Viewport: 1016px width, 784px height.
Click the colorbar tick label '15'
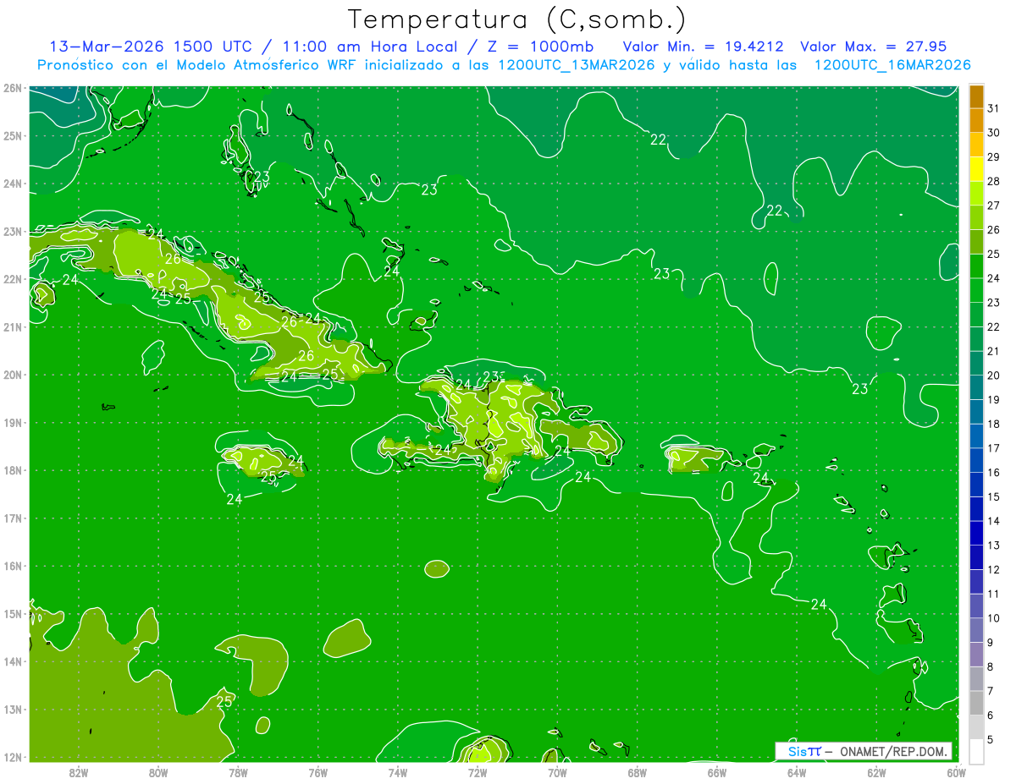(x=994, y=496)
